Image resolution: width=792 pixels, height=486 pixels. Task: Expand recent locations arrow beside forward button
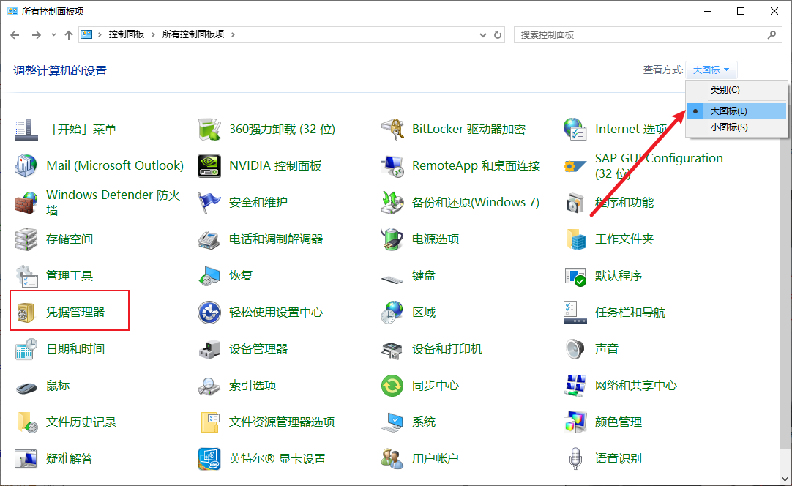point(53,35)
